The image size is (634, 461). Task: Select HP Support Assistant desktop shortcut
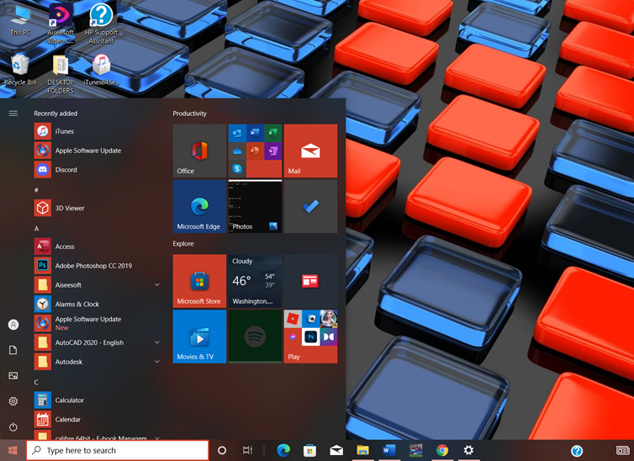tap(101, 24)
